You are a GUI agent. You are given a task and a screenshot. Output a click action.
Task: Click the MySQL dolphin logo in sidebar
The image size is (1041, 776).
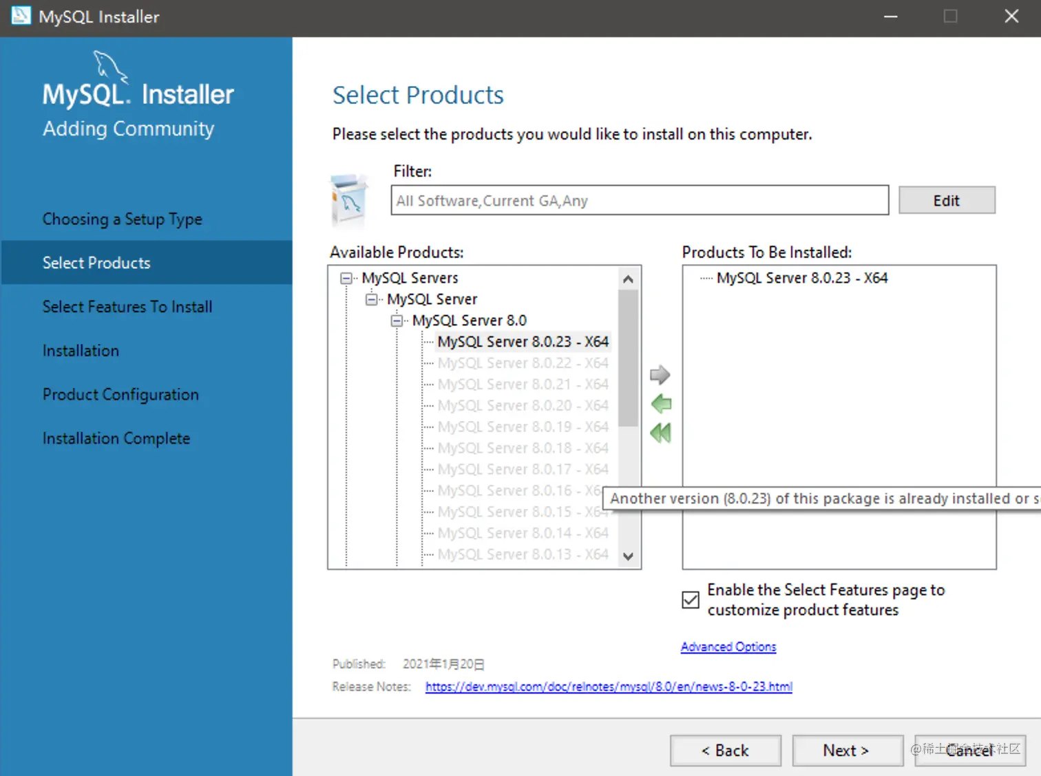click(x=110, y=67)
